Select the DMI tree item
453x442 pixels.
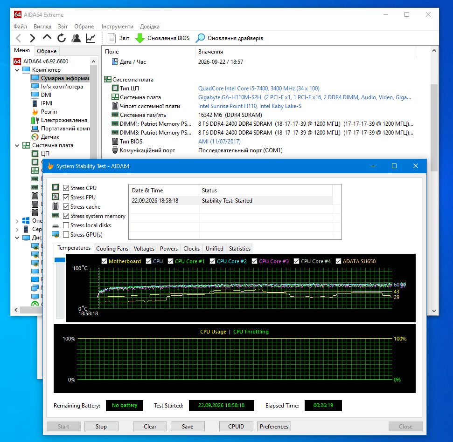point(46,95)
